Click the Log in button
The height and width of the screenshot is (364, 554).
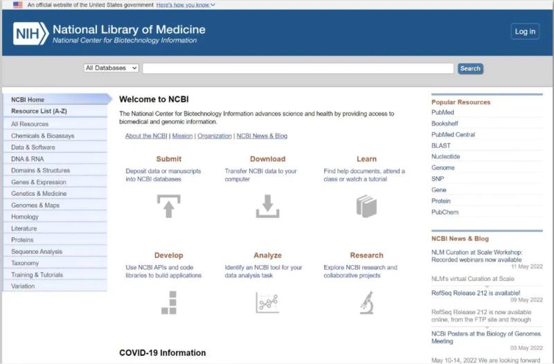pyautogui.click(x=525, y=31)
